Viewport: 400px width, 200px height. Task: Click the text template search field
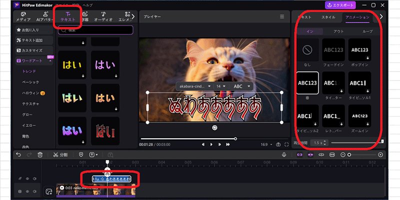click(95, 30)
